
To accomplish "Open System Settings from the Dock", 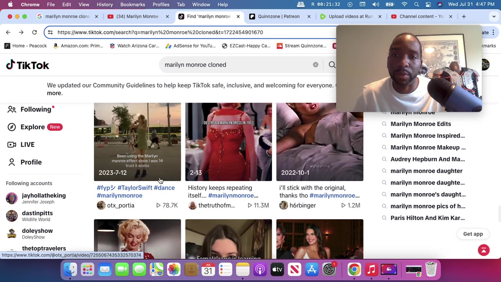I will coord(329,269).
